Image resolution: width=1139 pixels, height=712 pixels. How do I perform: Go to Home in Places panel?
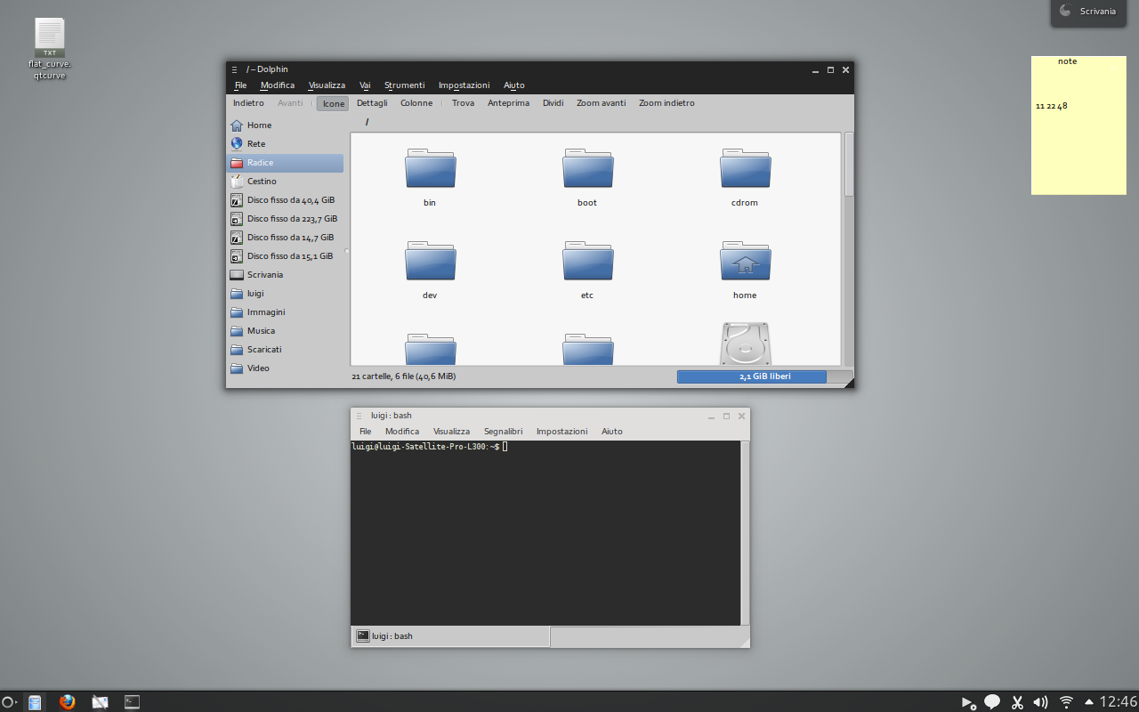point(285,125)
